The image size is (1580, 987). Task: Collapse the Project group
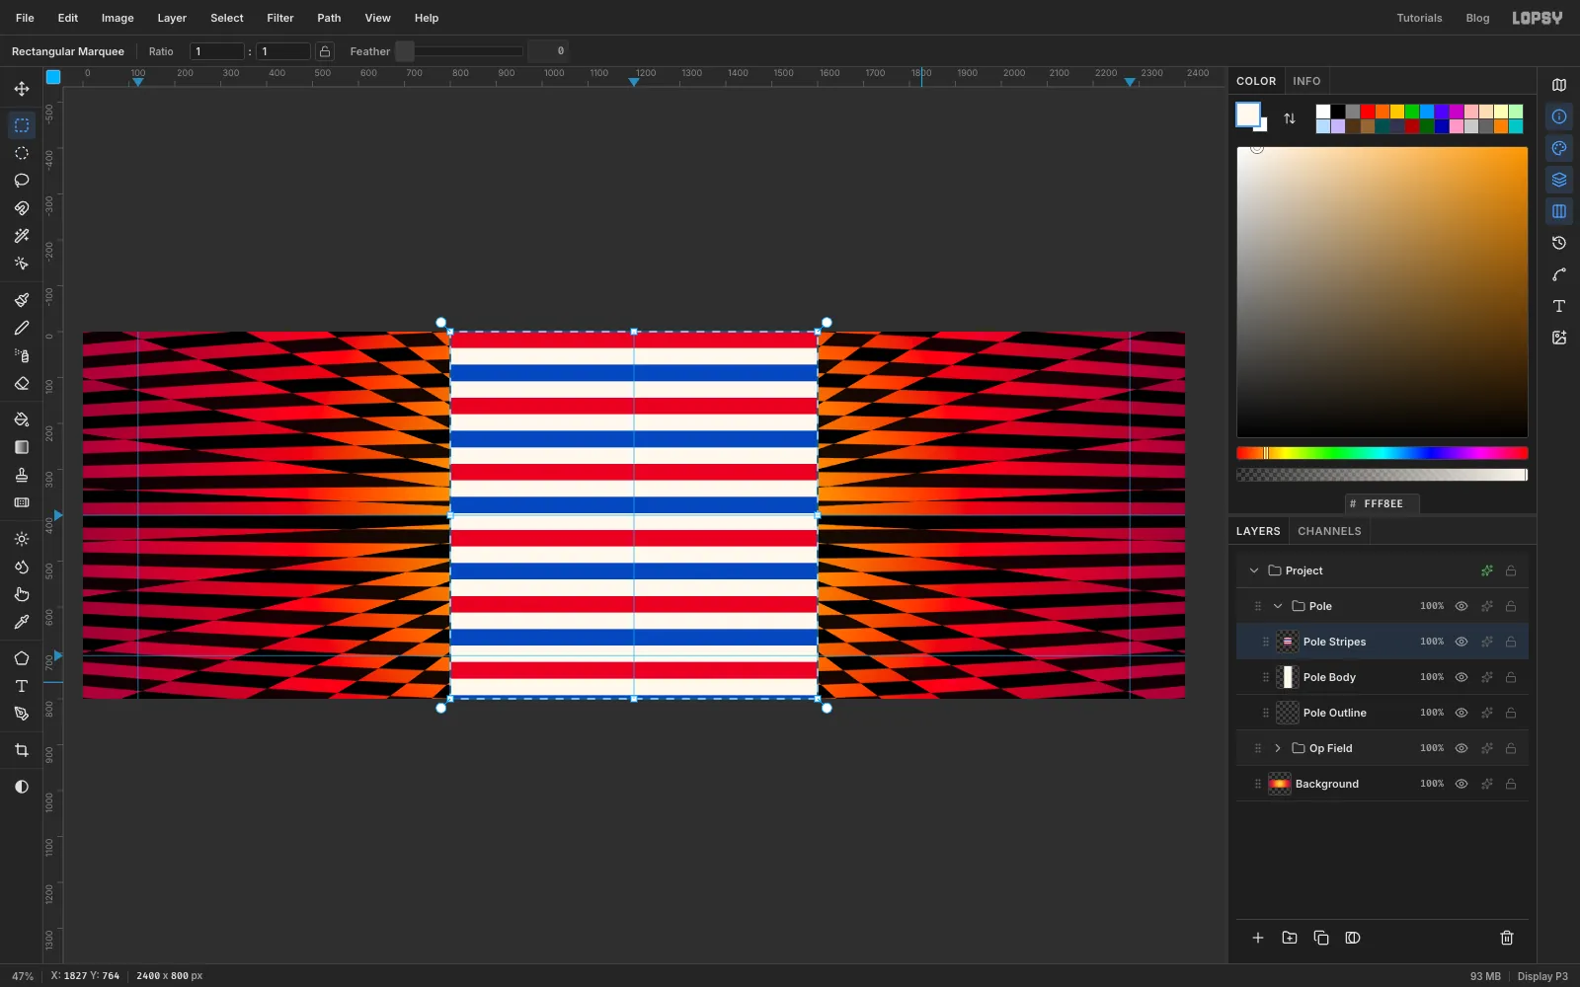tap(1254, 570)
